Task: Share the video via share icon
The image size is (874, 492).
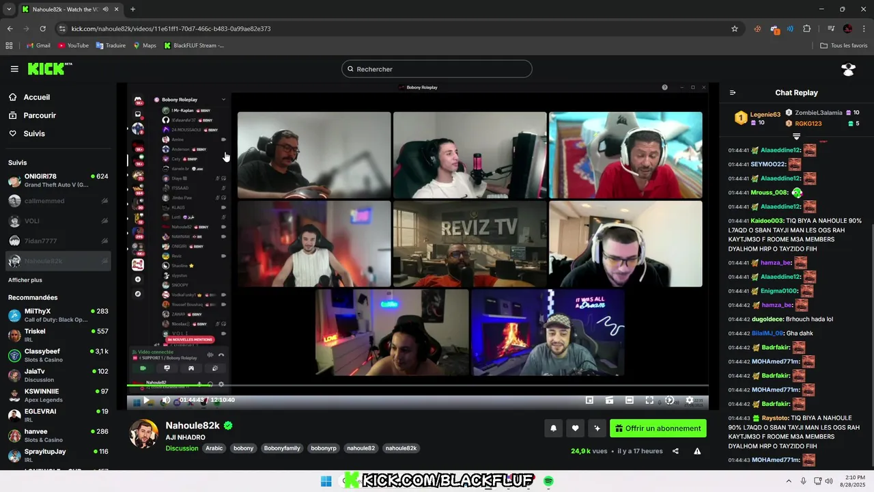Action: click(x=675, y=451)
